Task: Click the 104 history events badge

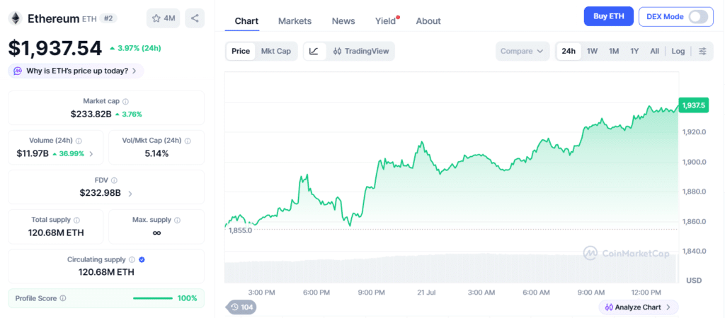Action: [241, 307]
